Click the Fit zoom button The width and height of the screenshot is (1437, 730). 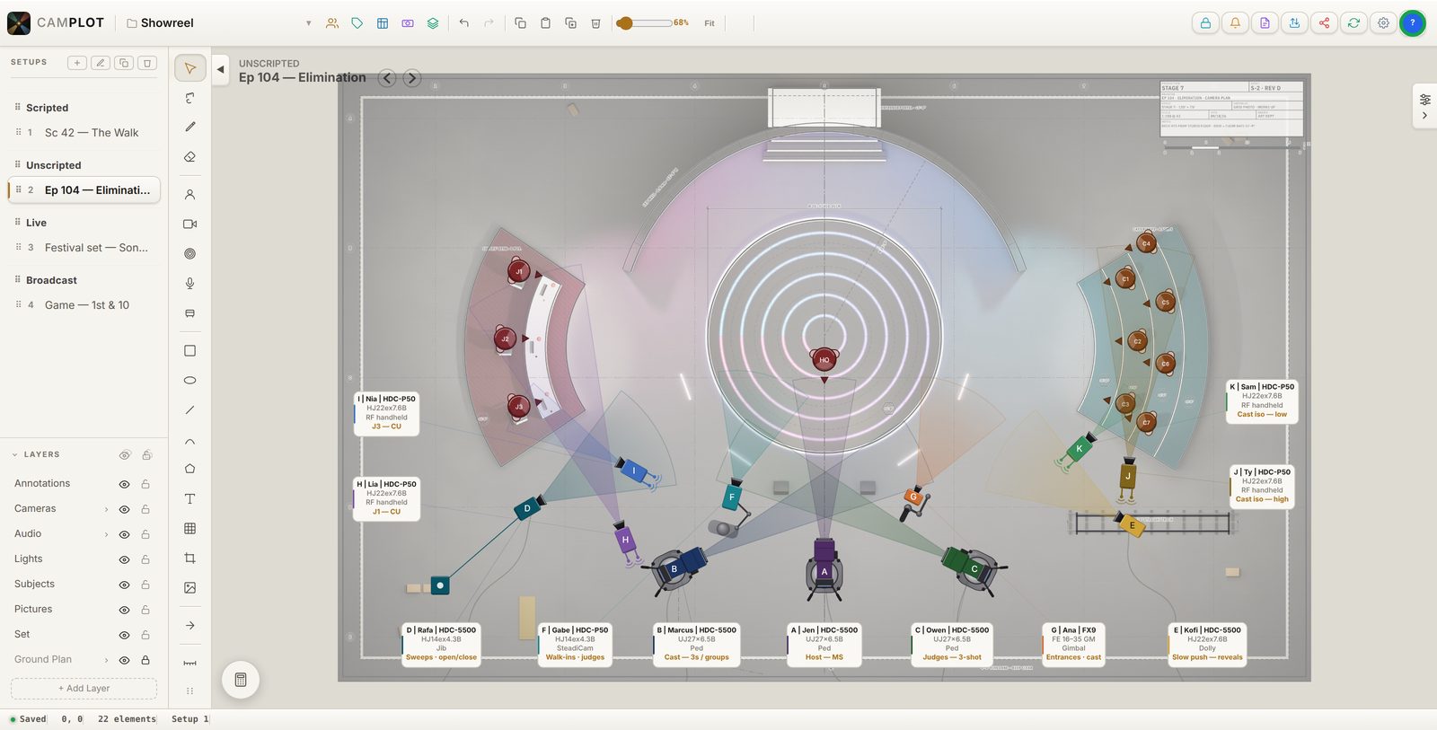710,23
